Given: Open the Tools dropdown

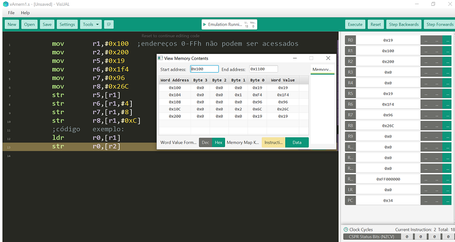Looking at the screenshot, I should (91, 24).
